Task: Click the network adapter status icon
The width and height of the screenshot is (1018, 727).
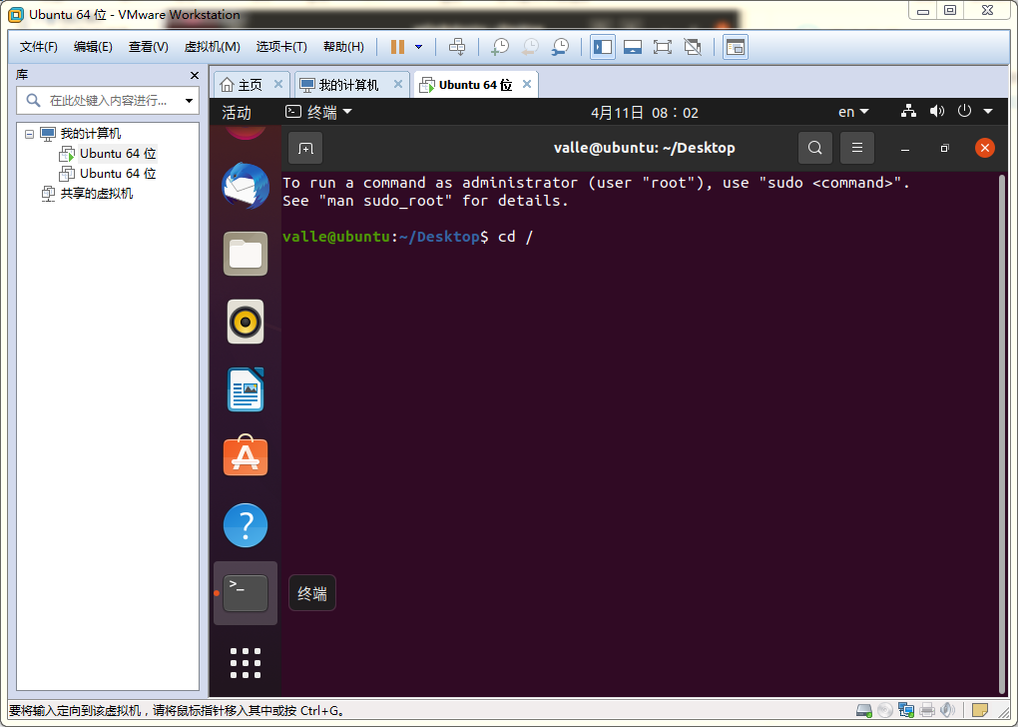Action: tap(905, 711)
